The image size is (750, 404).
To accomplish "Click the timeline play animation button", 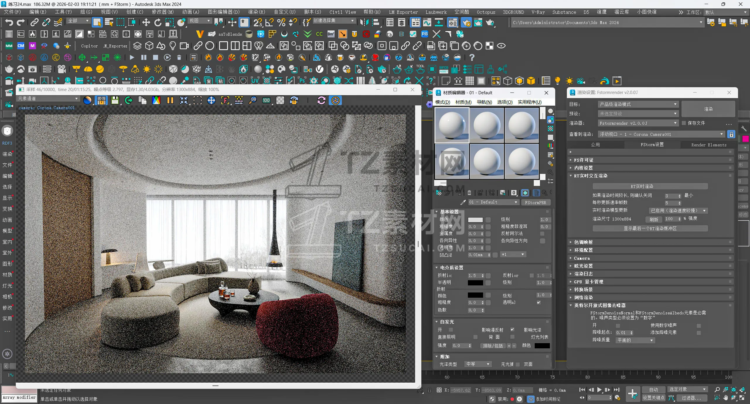I will (x=599, y=390).
